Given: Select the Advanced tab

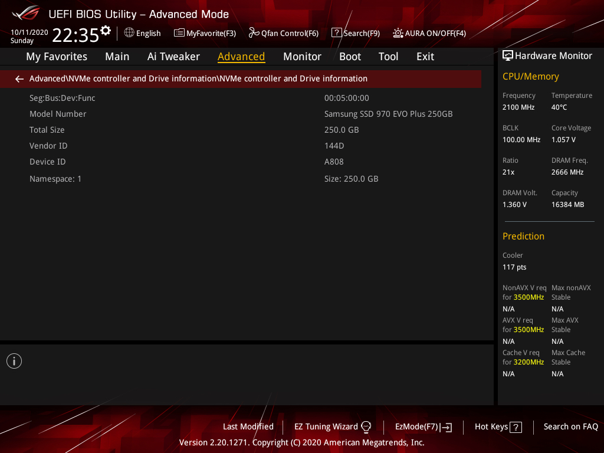Looking at the screenshot, I should pos(241,57).
